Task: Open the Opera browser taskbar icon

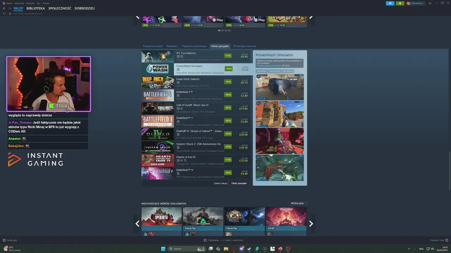Action: pyautogui.click(x=234, y=249)
